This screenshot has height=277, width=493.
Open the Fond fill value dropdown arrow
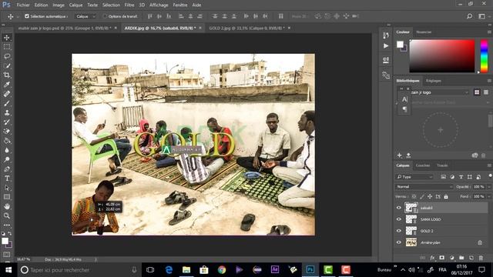pyautogui.click(x=489, y=197)
